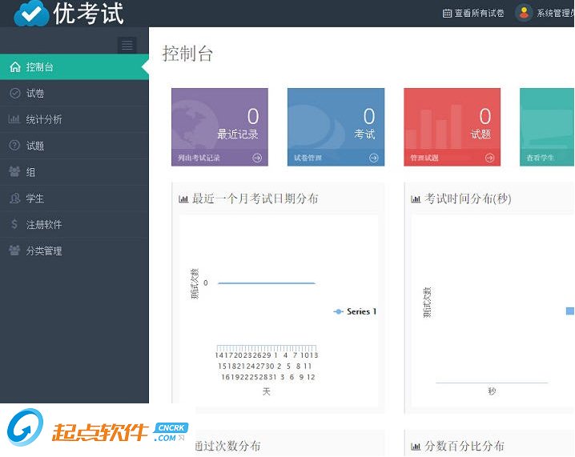Open the 学生 sidebar item
The width and height of the screenshot is (575, 457).
coord(74,198)
